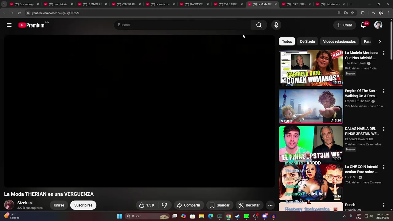Expand the tab search dropdown arrow

point(4,4)
